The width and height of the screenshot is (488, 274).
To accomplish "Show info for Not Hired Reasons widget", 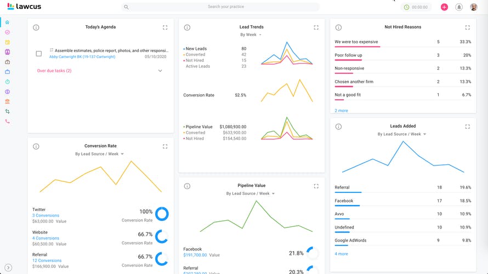I will [x=338, y=27].
